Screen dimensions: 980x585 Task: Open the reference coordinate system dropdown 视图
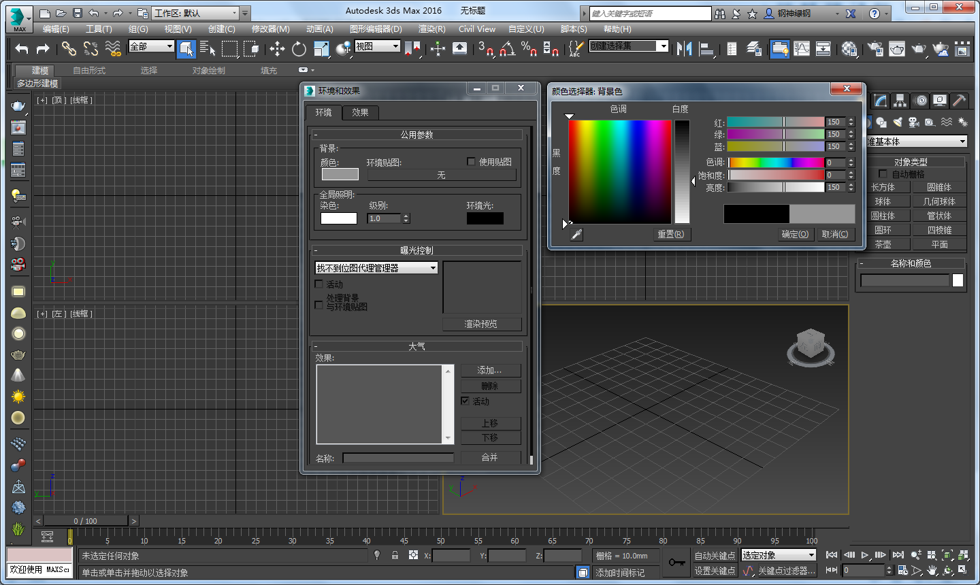(377, 46)
